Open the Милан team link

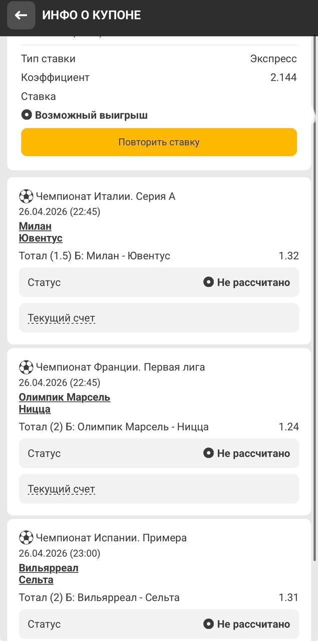tap(35, 226)
